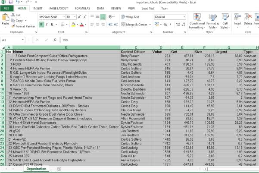This screenshot has width=259, height=173.
Task: Open Font dialog launcher
Action: 86,32
